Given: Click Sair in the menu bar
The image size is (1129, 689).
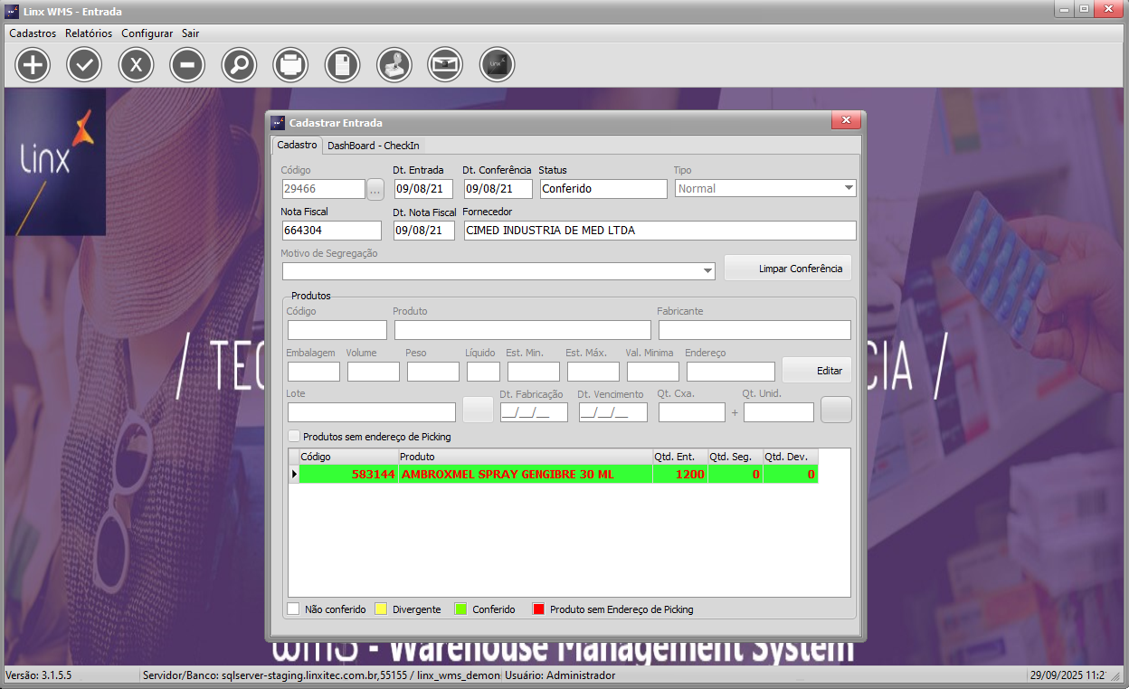Looking at the screenshot, I should point(190,33).
